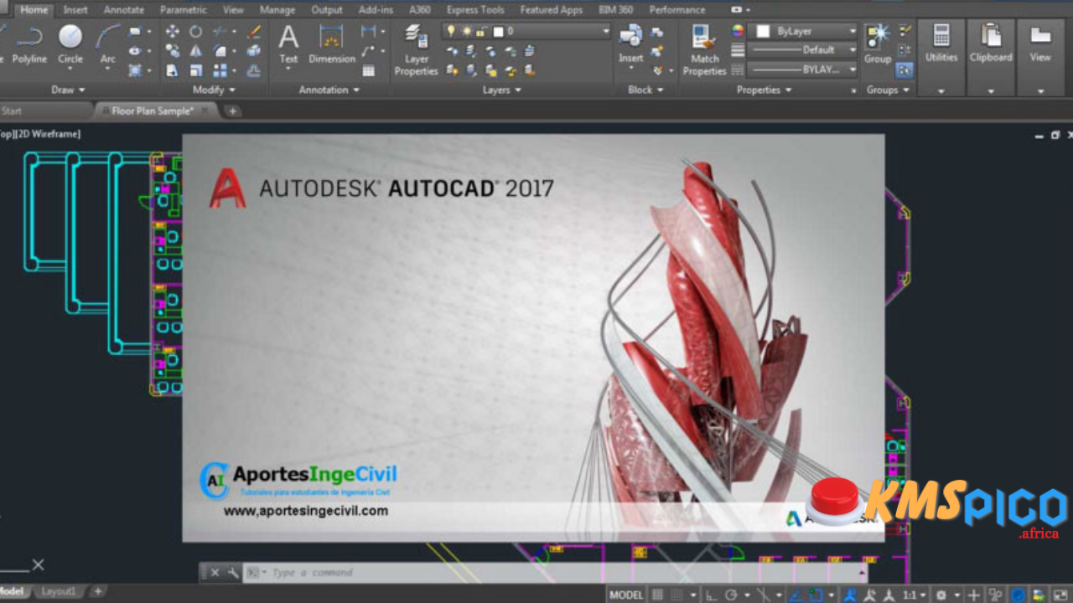The image size is (1073, 603).
Task: Open Layer Properties manager
Action: (416, 50)
